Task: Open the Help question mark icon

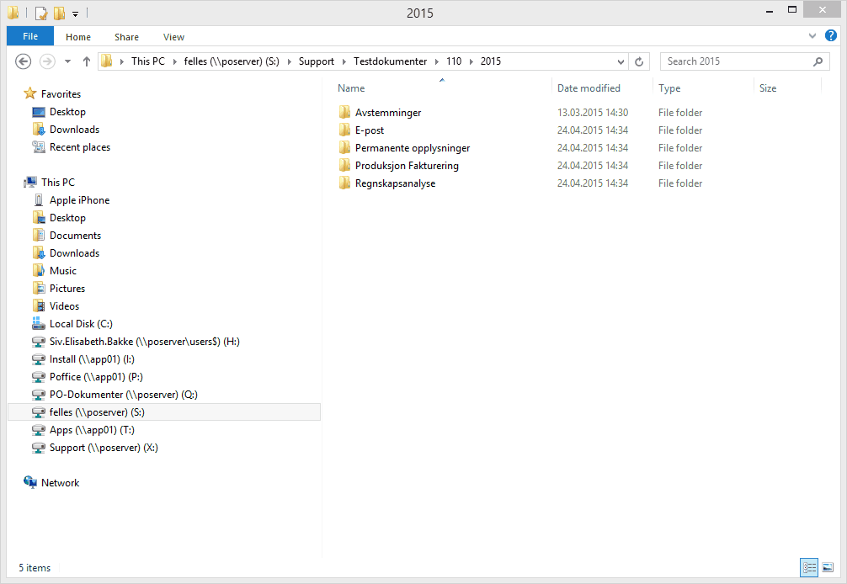Action: (x=831, y=35)
